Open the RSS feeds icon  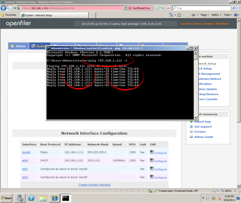[x=179, y=15]
